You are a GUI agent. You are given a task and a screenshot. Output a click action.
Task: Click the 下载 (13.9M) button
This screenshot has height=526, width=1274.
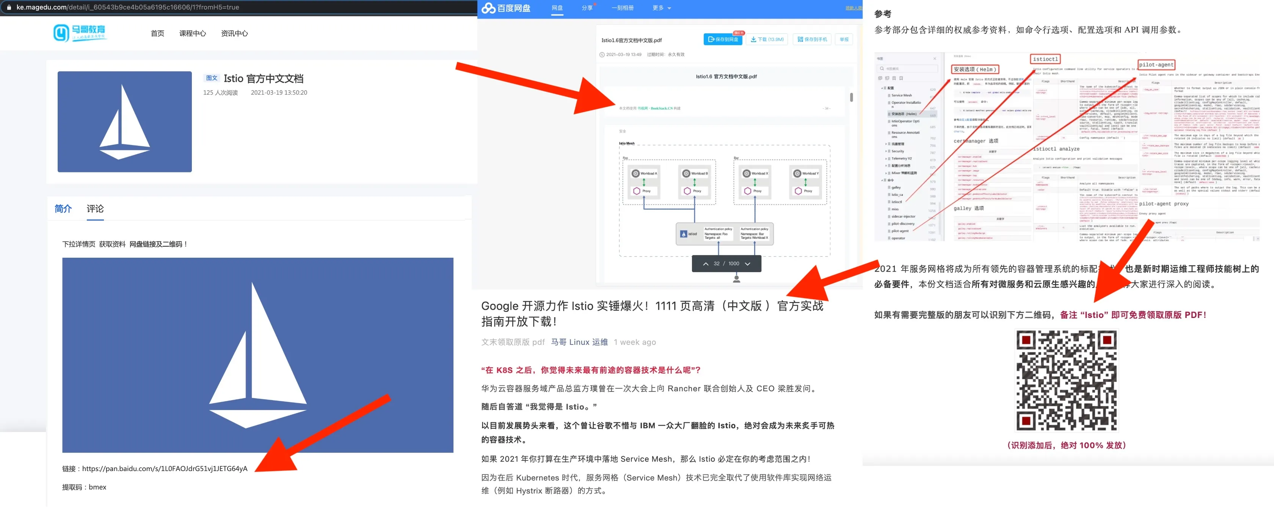point(767,39)
